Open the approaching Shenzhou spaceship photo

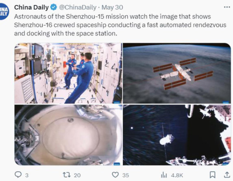pos(177,135)
